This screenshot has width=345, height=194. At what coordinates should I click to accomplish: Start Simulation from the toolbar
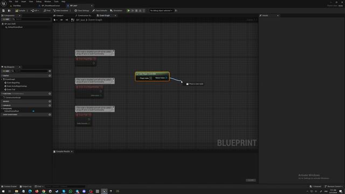point(116,11)
